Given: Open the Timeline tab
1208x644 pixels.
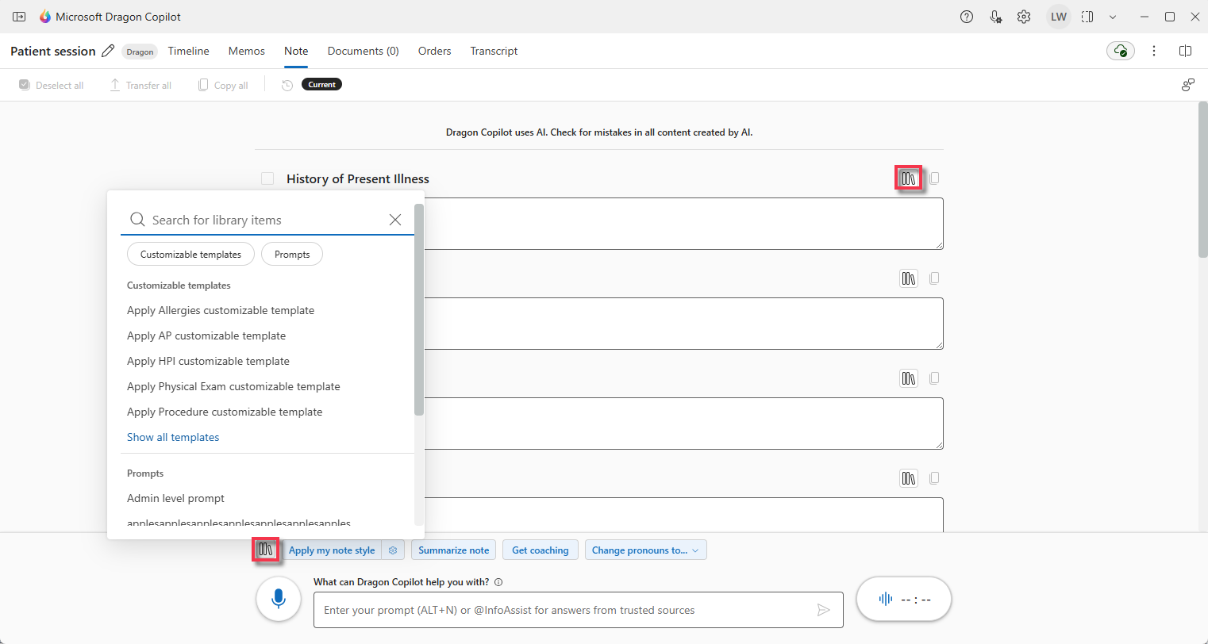Looking at the screenshot, I should tap(189, 51).
